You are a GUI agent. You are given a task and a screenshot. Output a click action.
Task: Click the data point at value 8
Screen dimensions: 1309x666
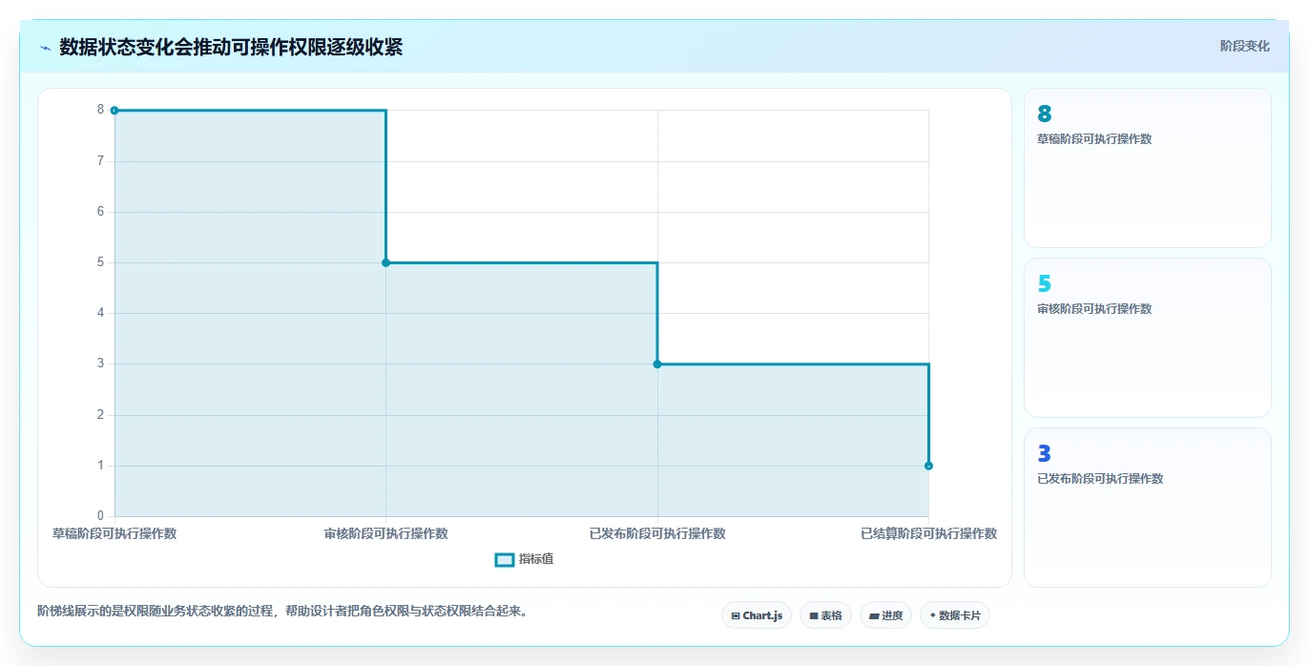pyautogui.click(x=114, y=111)
